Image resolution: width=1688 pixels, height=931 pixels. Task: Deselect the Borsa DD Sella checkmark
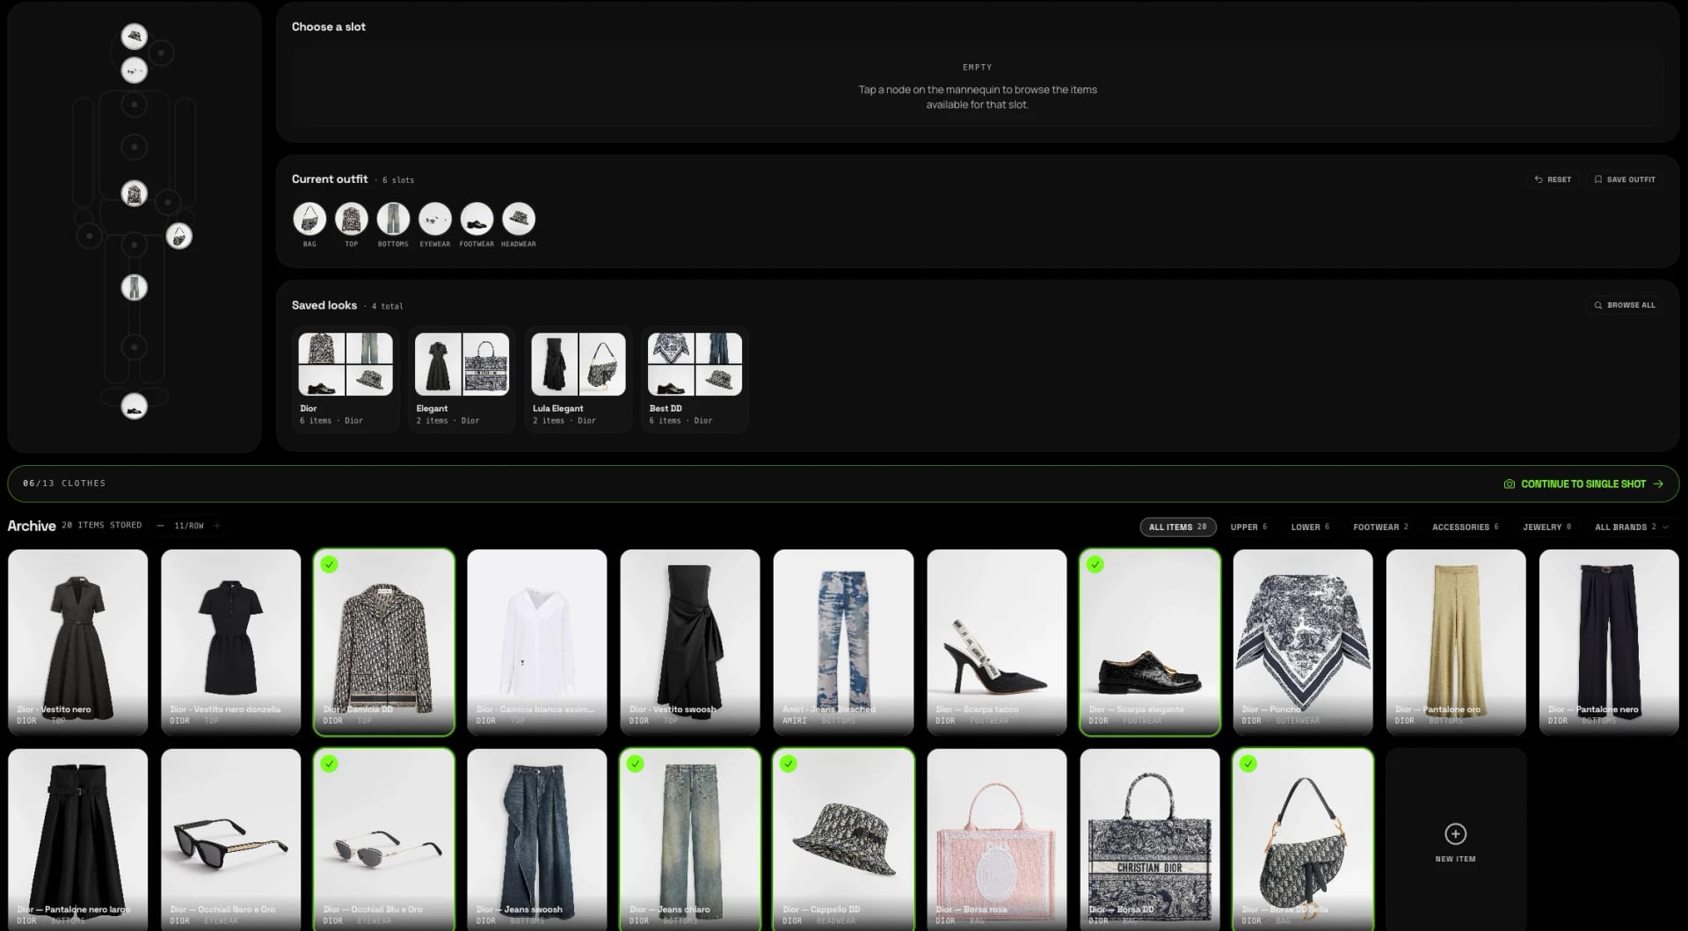[1248, 764]
